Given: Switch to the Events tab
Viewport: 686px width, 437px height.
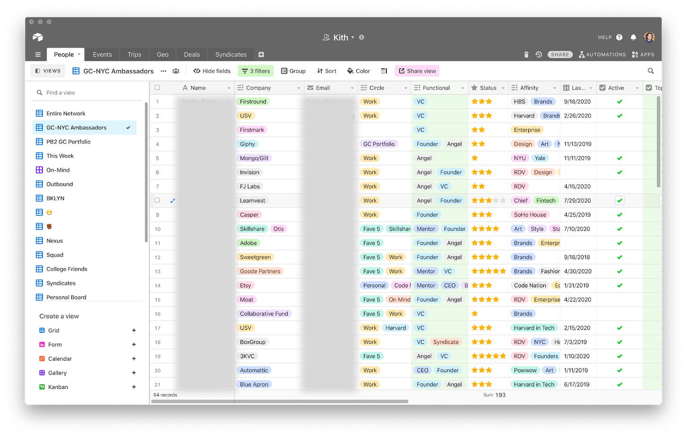Looking at the screenshot, I should point(102,55).
